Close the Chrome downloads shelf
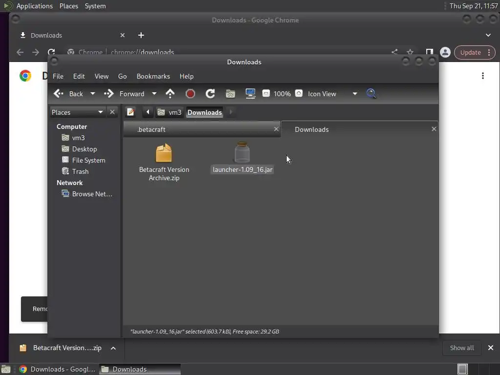The width and height of the screenshot is (500, 375). 491,348
